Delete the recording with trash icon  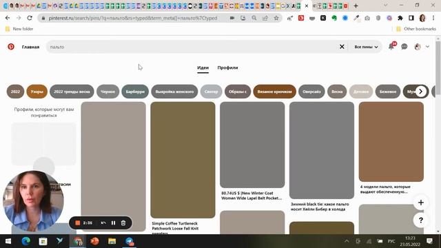coord(123,223)
